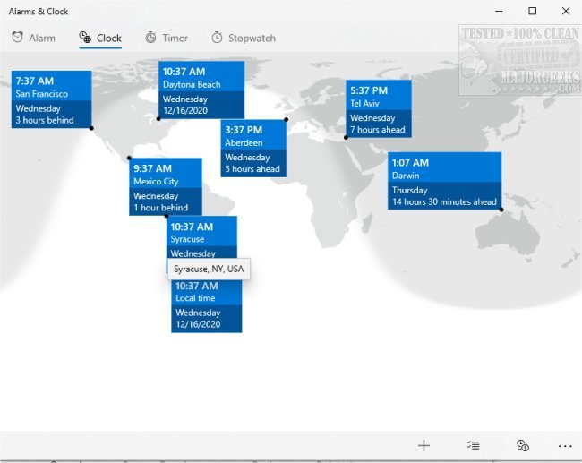Click the Daytona Beach map location dot
Image resolution: width=582 pixels, height=463 pixels.
pyautogui.click(x=158, y=119)
